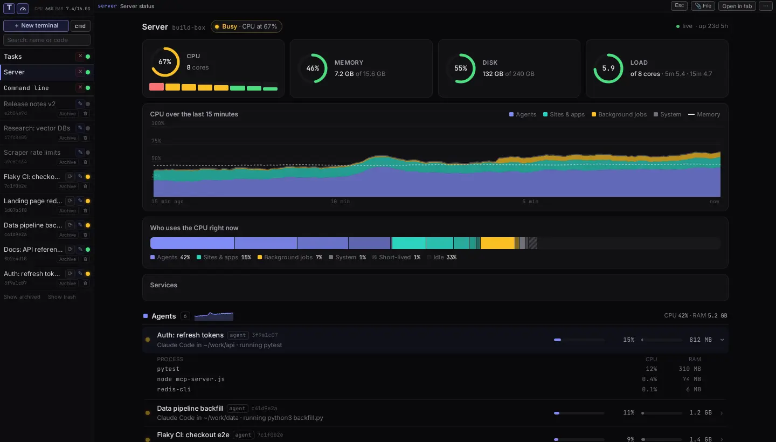The width and height of the screenshot is (776, 442).
Task: Collapse the Auth: refresh tokens agent row
Action: click(722, 340)
